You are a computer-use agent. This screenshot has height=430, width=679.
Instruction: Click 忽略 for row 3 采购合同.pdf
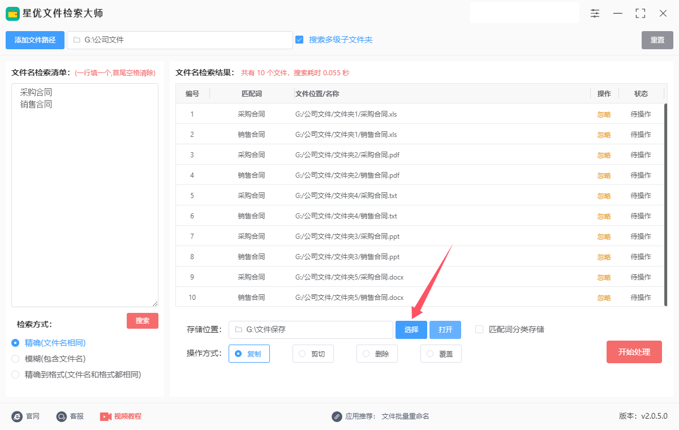point(604,155)
